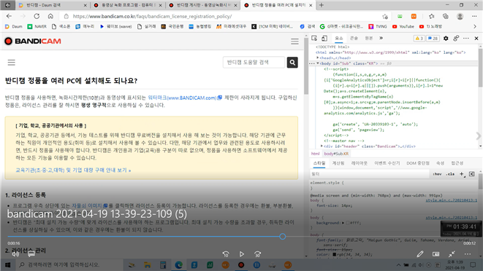Open the NAVER bookmark
The width and height of the screenshot is (483, 271).
click(37, 27)
